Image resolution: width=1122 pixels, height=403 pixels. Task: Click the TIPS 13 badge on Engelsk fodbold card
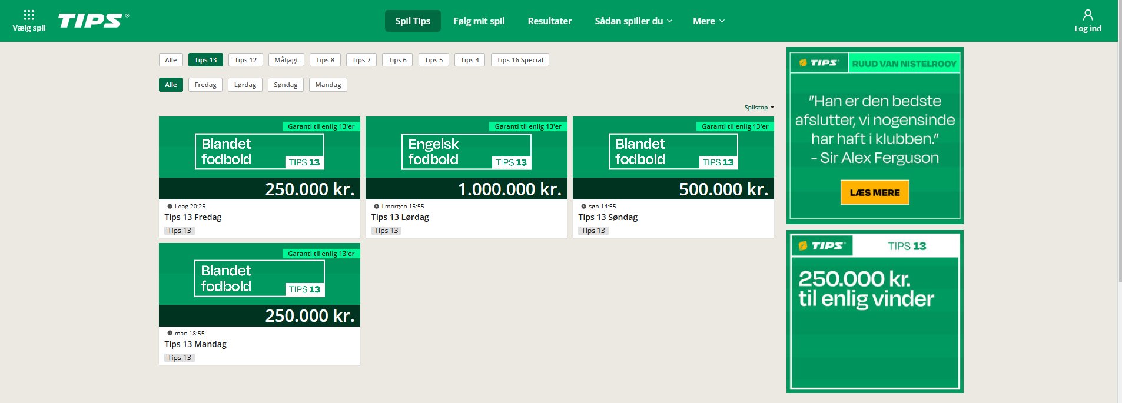pos(511,162)
